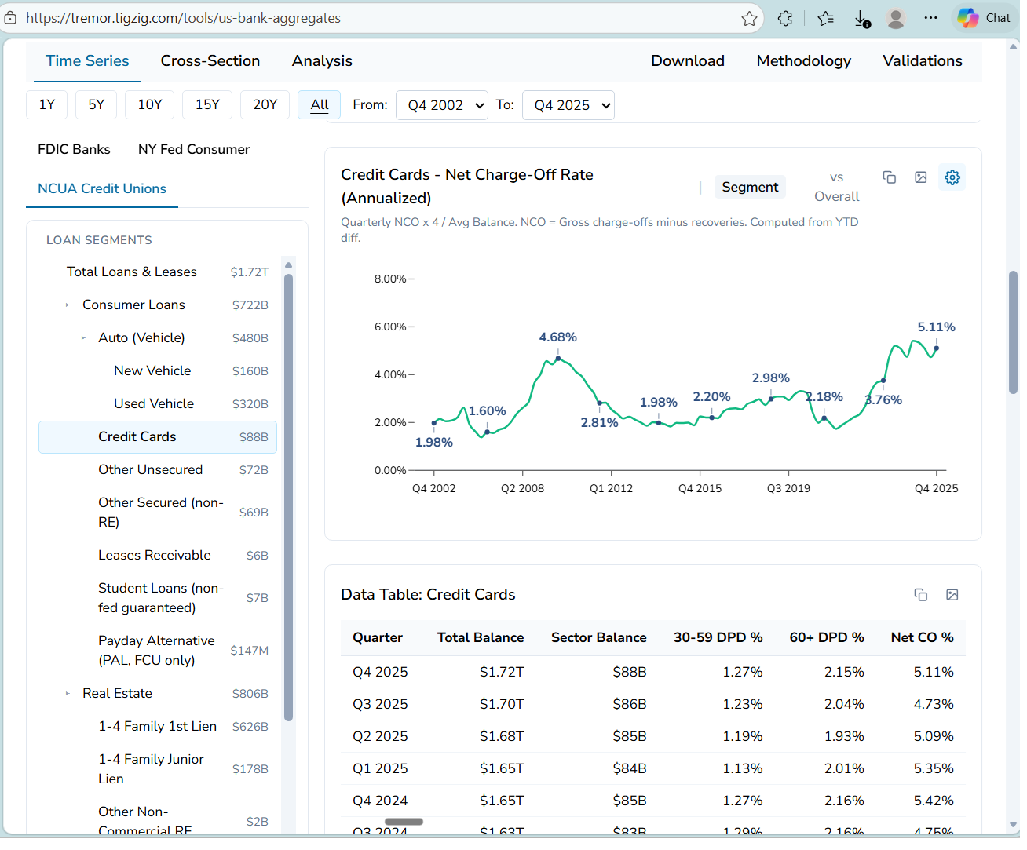
Task: Click the 30-59 DPD % column header
Action: click(x=718, y=637)
